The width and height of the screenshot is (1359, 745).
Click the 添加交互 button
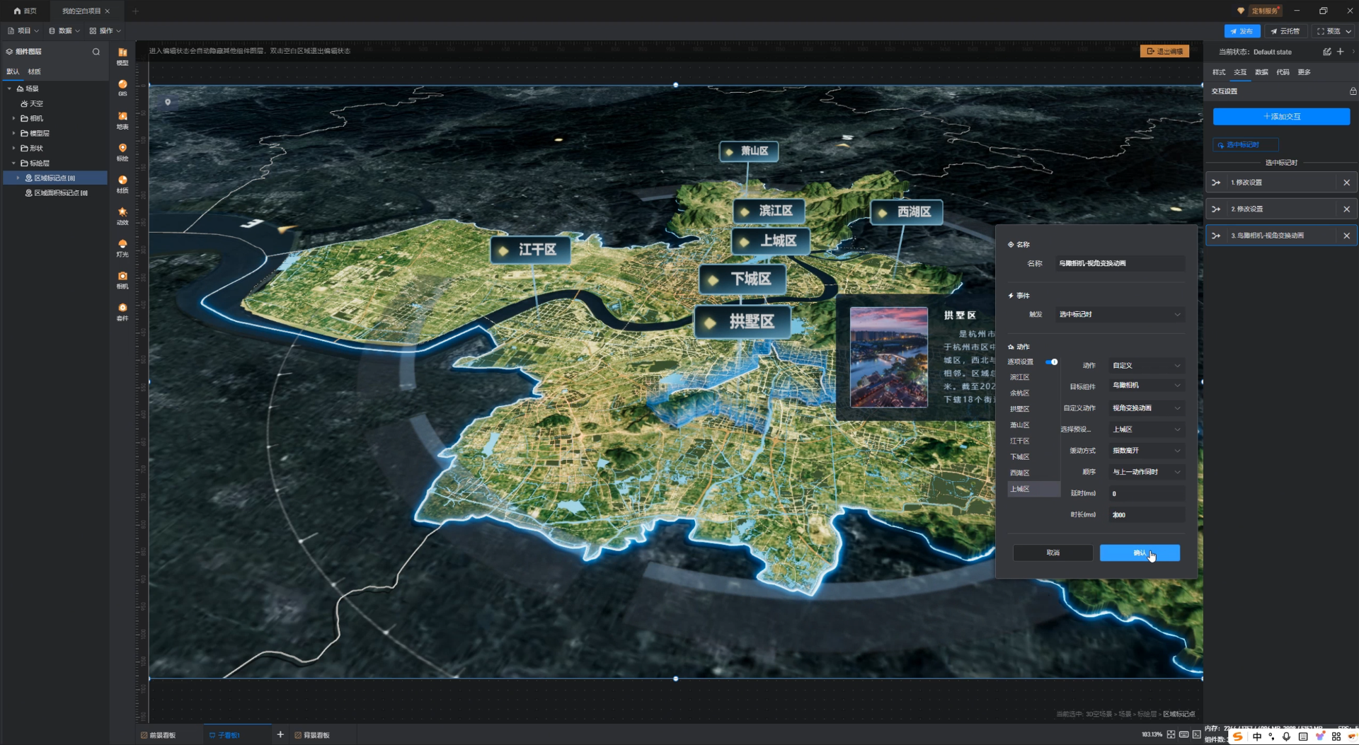tap(1281, 116)
